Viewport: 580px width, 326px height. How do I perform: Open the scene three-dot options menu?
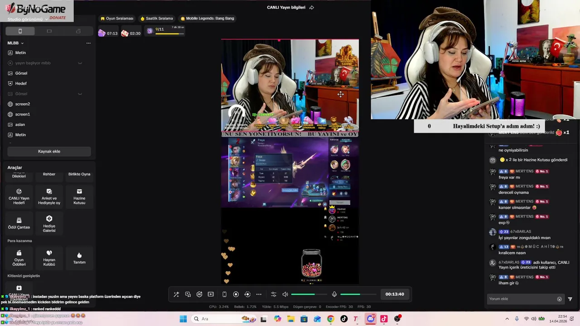pos(88,43)
